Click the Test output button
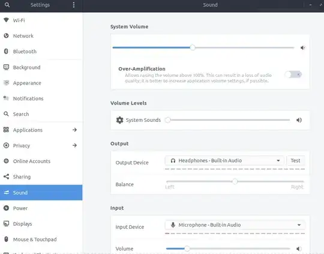The image size is (324, 254). pos(295,160)
